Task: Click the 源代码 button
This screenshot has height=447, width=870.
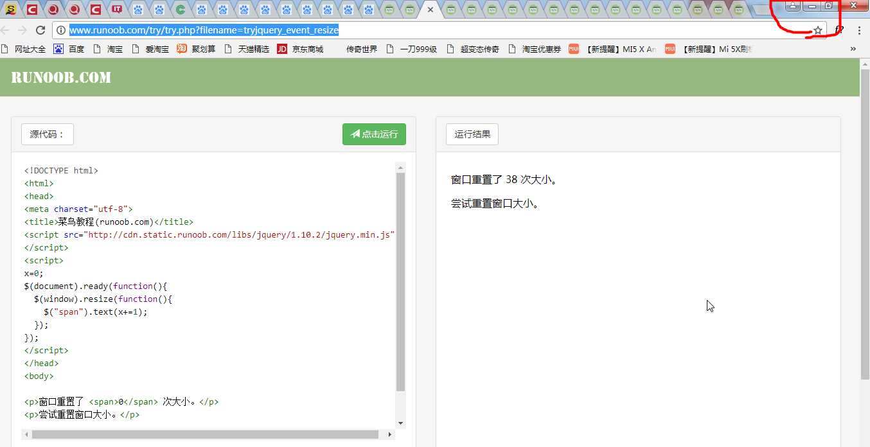Action: click(48, 134)
